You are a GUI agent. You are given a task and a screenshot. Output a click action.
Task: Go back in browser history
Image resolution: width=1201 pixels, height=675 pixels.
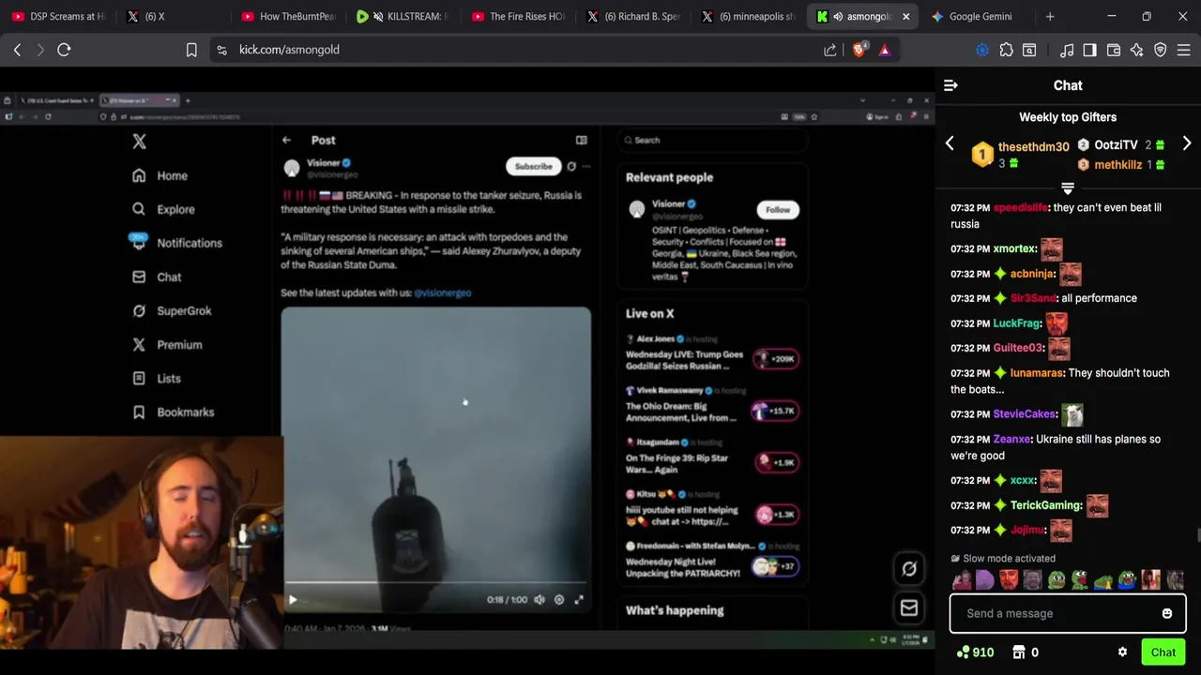(17, 50)
